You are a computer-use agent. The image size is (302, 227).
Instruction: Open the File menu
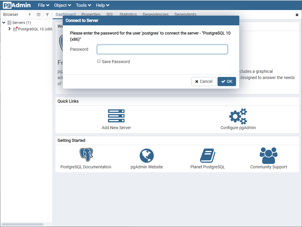point(44,5)
